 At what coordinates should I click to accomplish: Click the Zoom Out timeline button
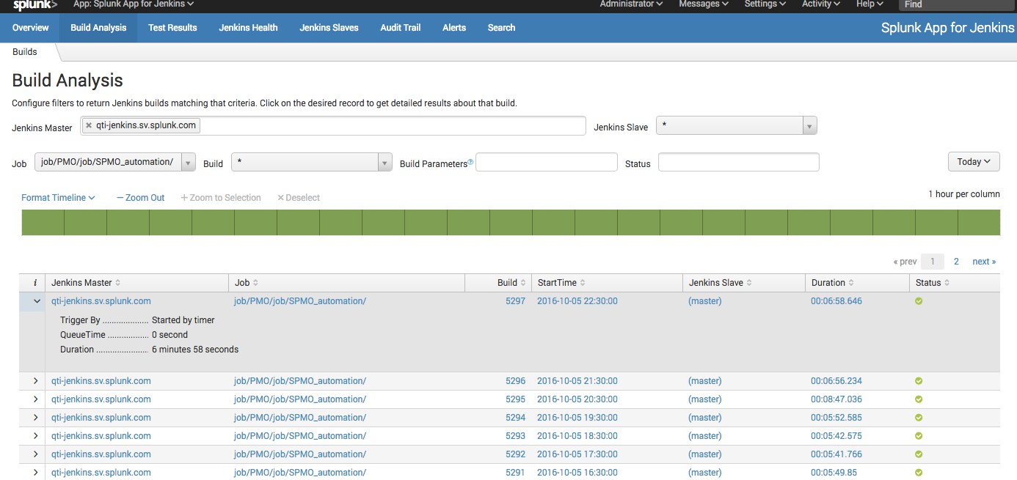click(140, 198)
